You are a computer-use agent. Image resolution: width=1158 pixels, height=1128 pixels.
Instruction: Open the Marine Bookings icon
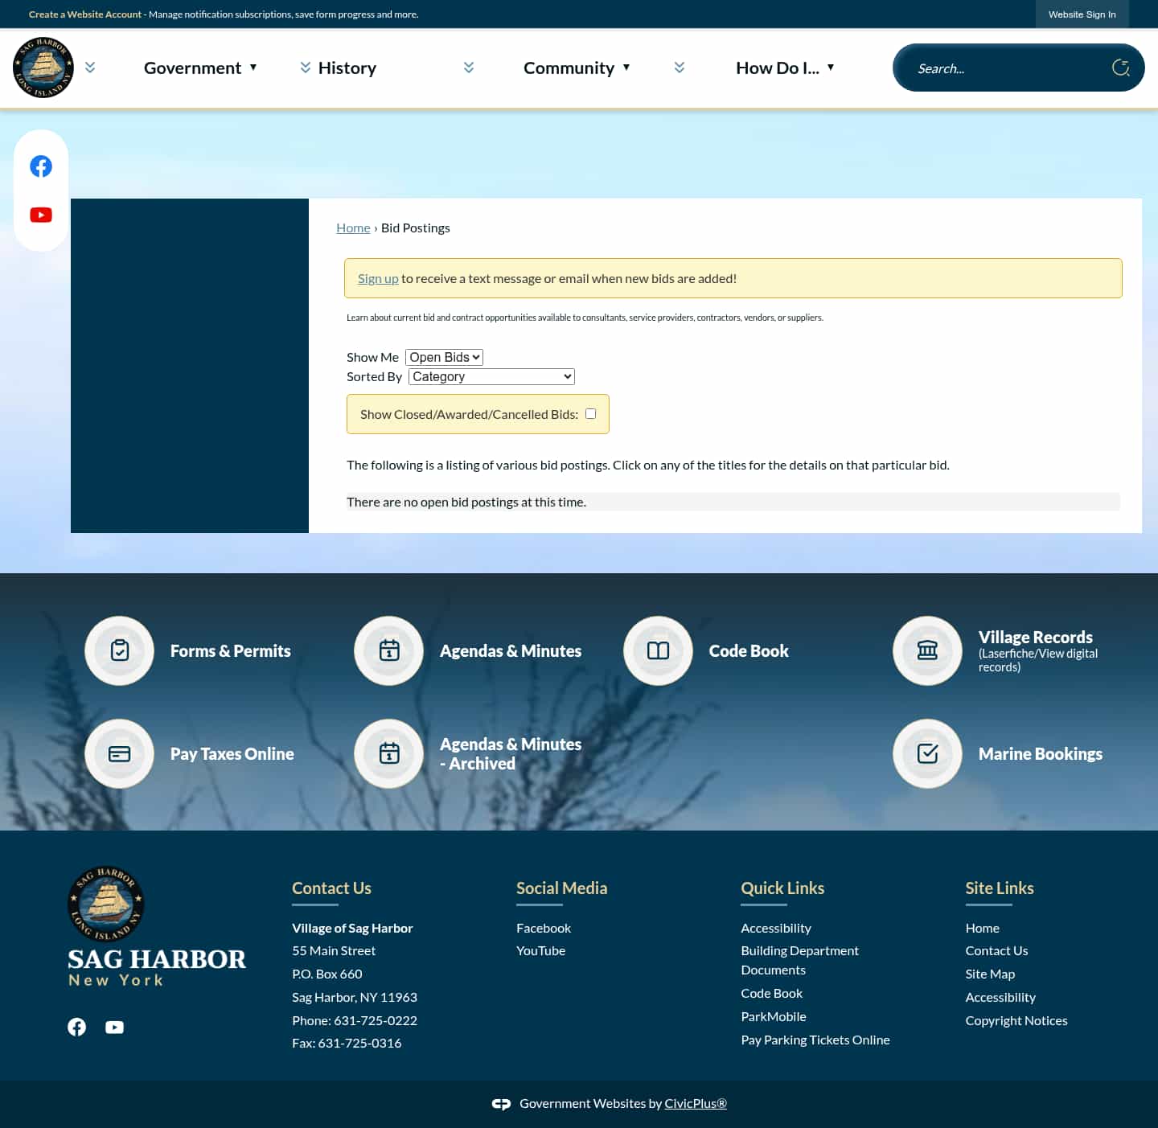[x=927, y=753]
